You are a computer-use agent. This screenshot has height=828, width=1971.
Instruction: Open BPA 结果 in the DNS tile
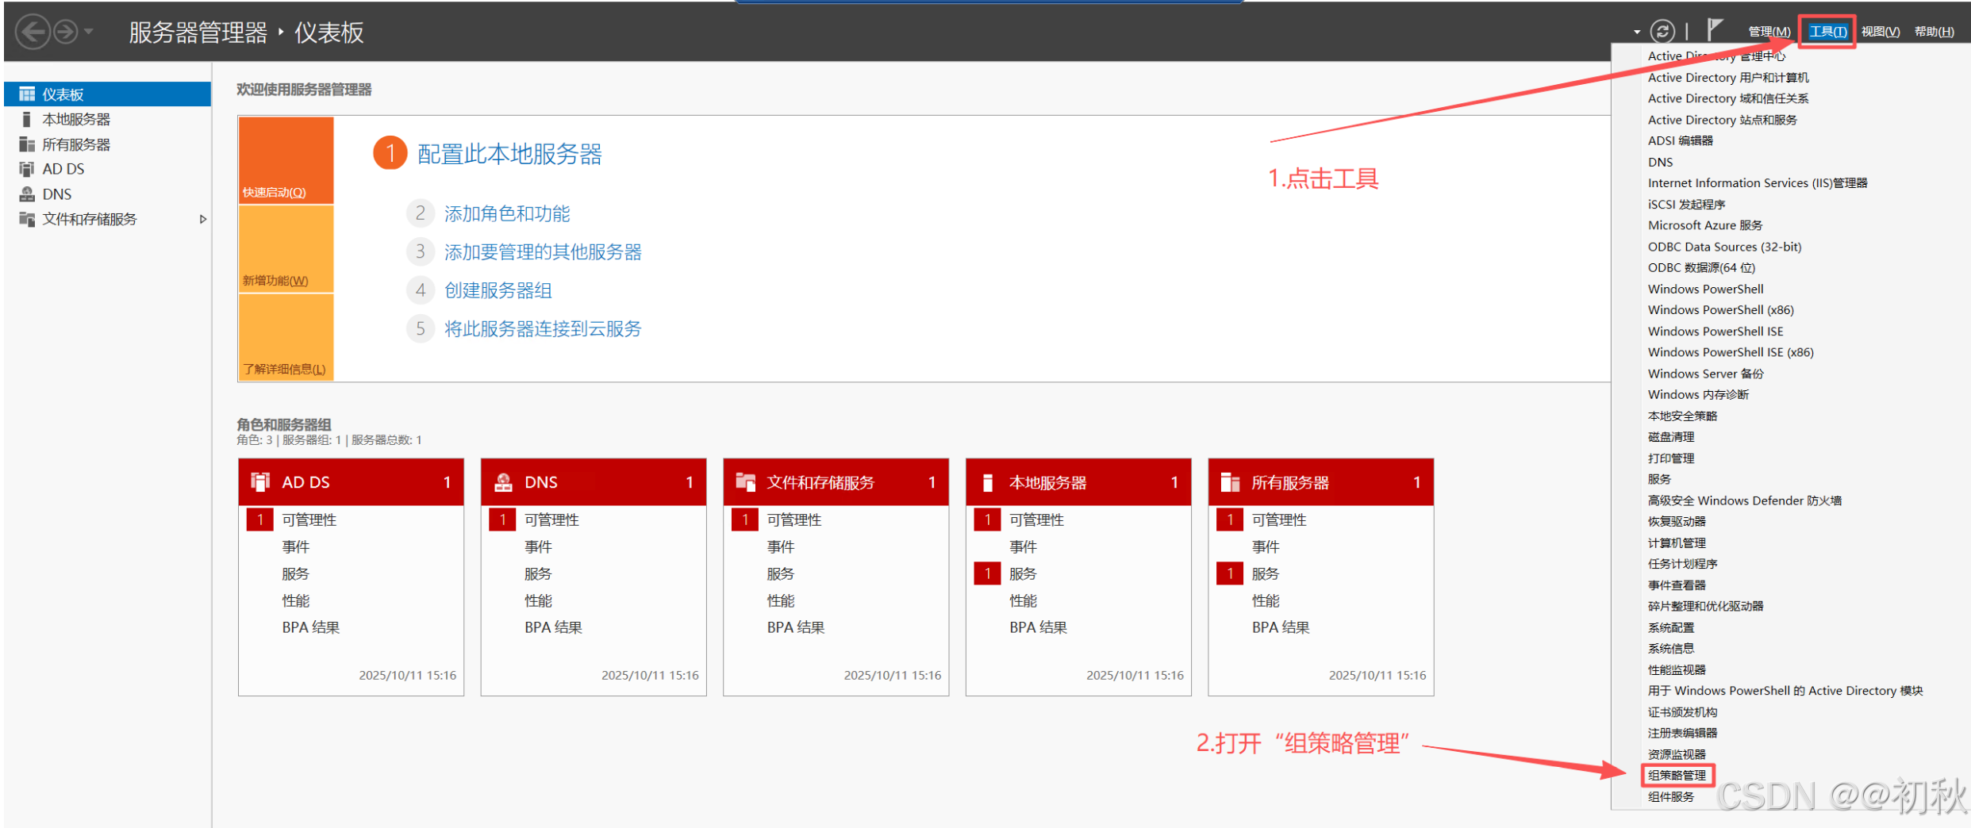[x=553, y=627]
